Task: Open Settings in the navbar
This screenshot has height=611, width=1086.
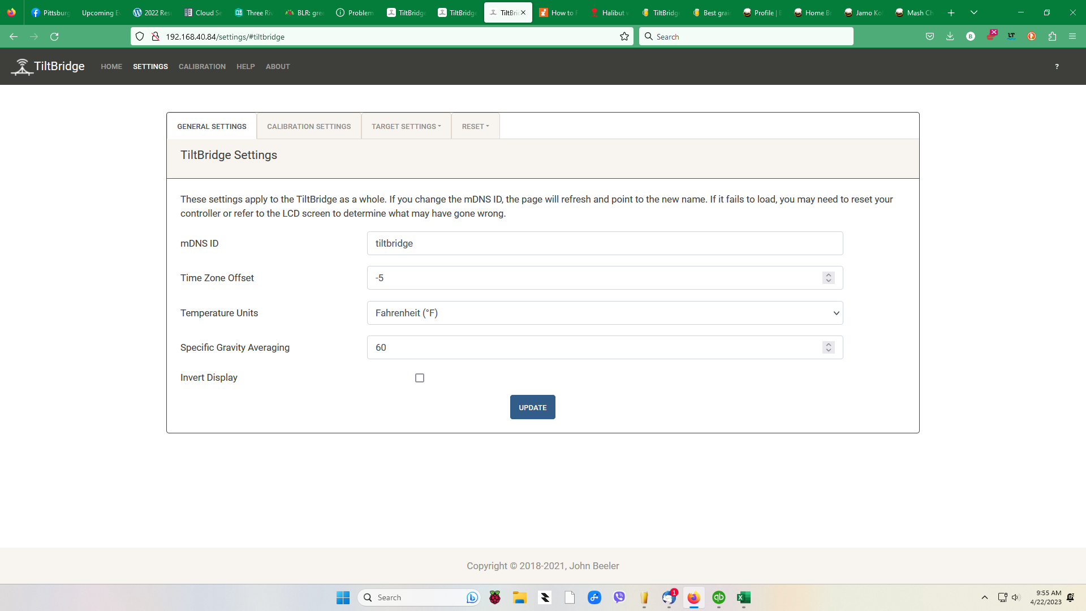Action: click(x=150, y=66)
